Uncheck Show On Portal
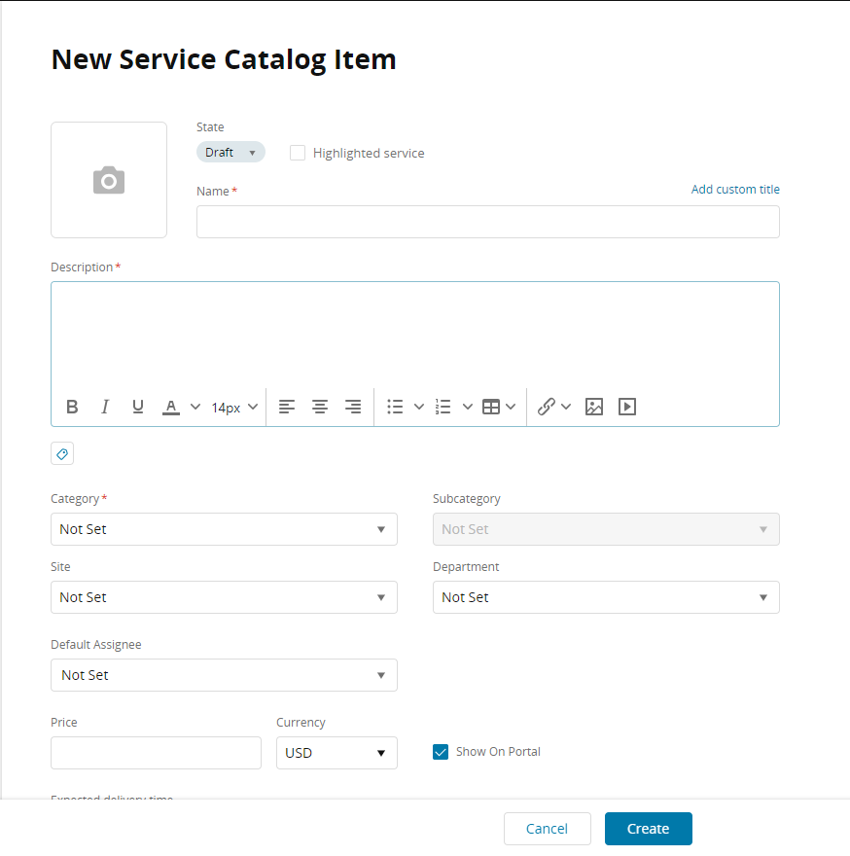 (x=441, y=752)
